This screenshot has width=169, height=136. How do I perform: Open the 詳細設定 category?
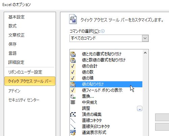click(16, 62)
